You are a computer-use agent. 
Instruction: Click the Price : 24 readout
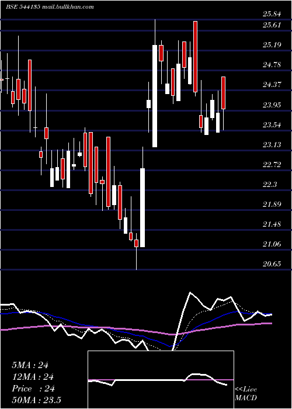(33, 389)
